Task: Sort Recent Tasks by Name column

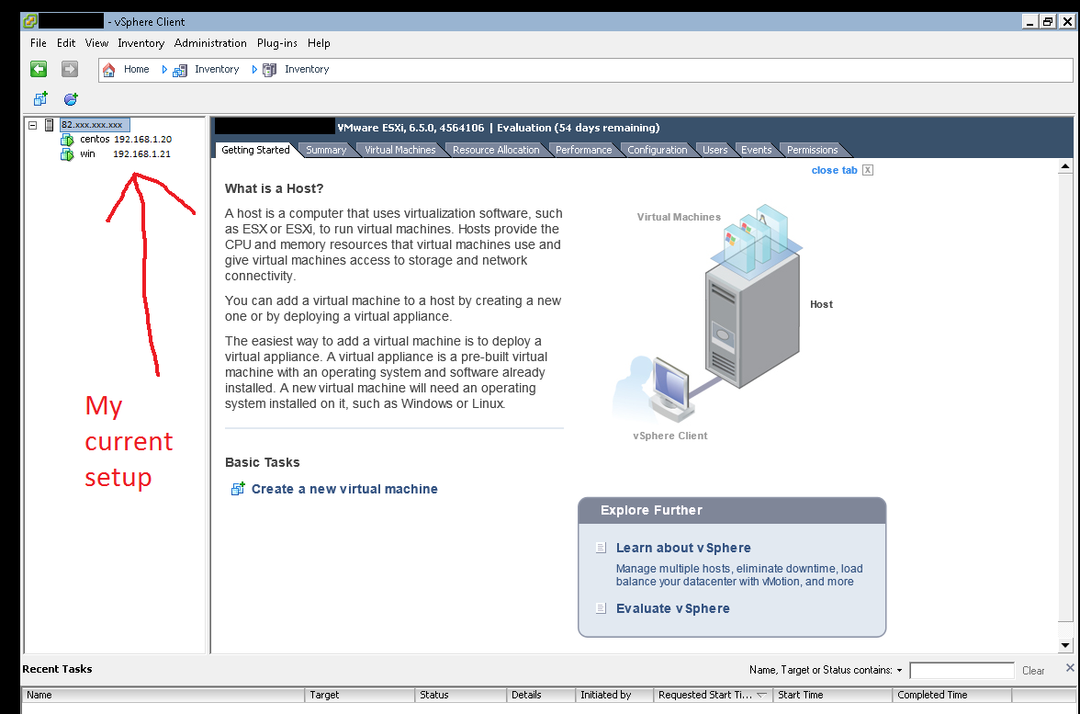Action: [x=163, y=695]
